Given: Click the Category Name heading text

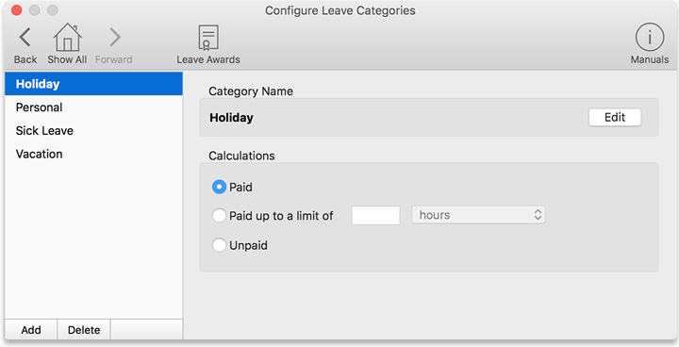Looking at the screenshot, I should click(251, 91).
